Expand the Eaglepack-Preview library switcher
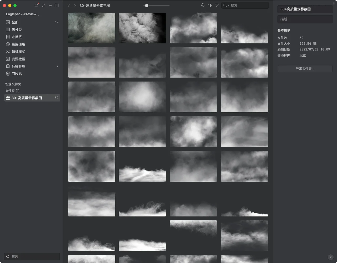Image resolution: width=337 pixels, height=263 pixels. (x=23, y=14)
